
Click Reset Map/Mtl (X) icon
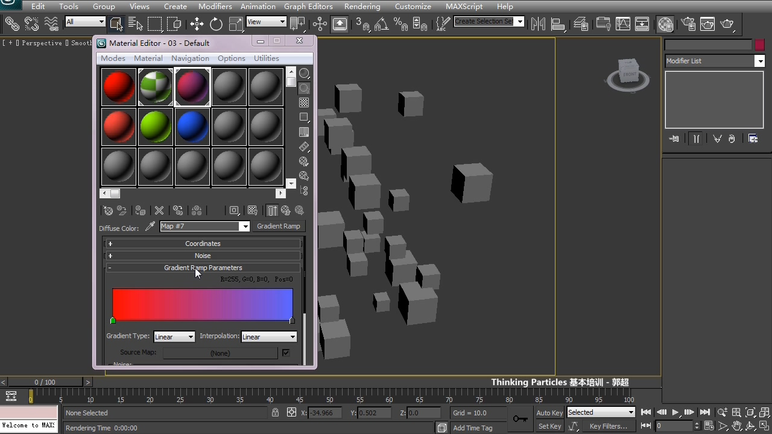(x=159, y=210)
